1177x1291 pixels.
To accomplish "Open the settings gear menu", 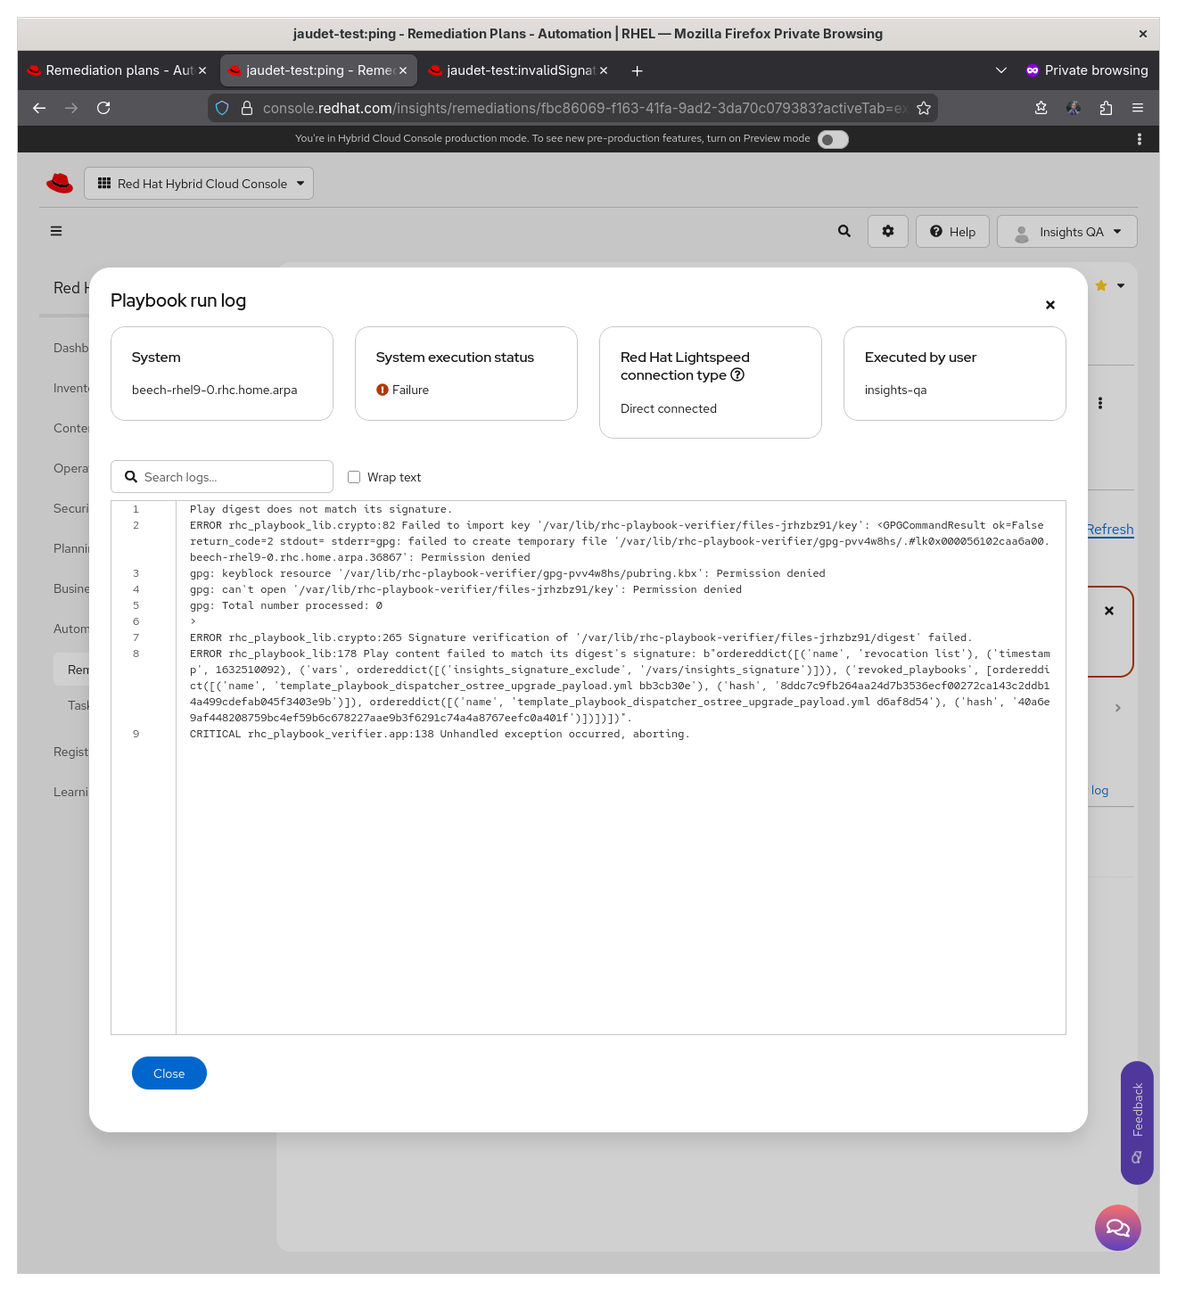I will pos(888,232).
